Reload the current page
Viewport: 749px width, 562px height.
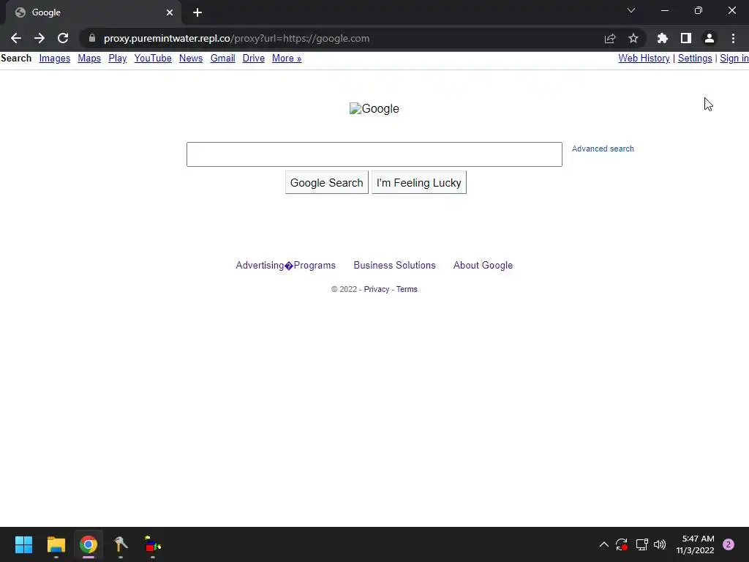click(63, 38)
